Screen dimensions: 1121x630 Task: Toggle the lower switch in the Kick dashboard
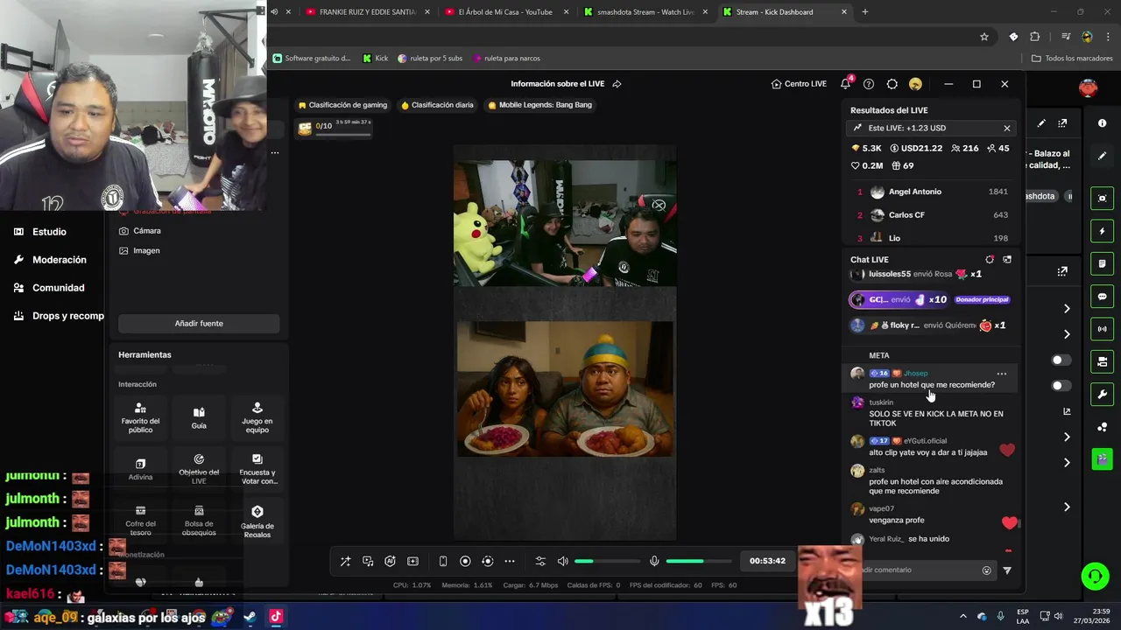tap(1061, 385)
